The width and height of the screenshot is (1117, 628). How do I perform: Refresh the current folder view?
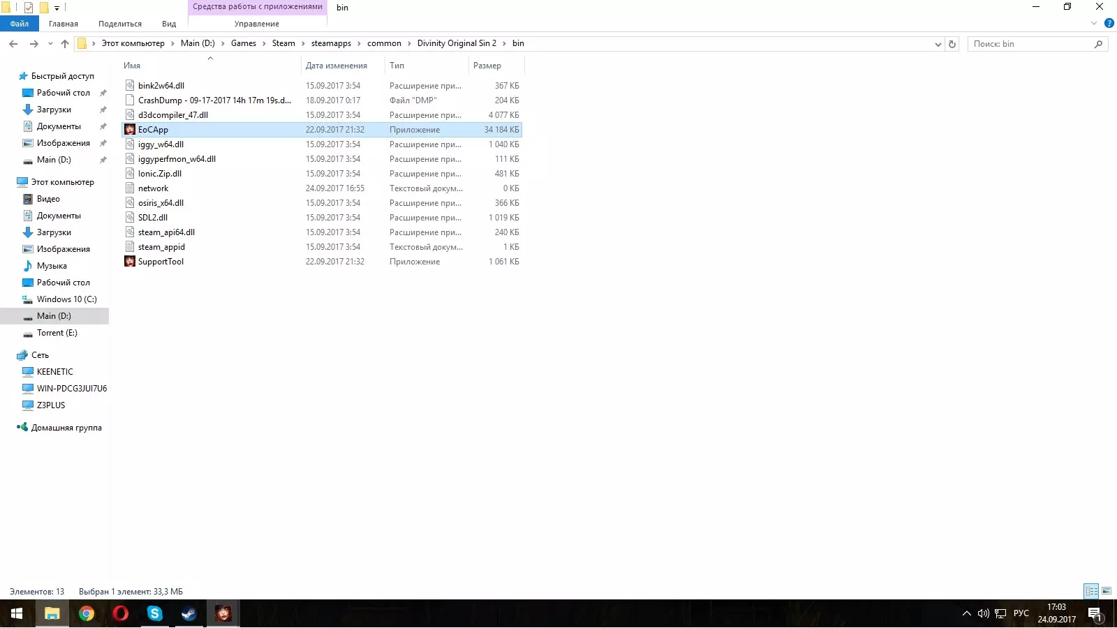(952, 44)
